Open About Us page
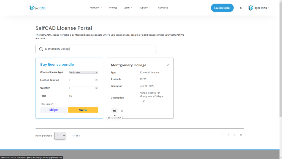This screenshot has height=159, width=282. [163, 7]
